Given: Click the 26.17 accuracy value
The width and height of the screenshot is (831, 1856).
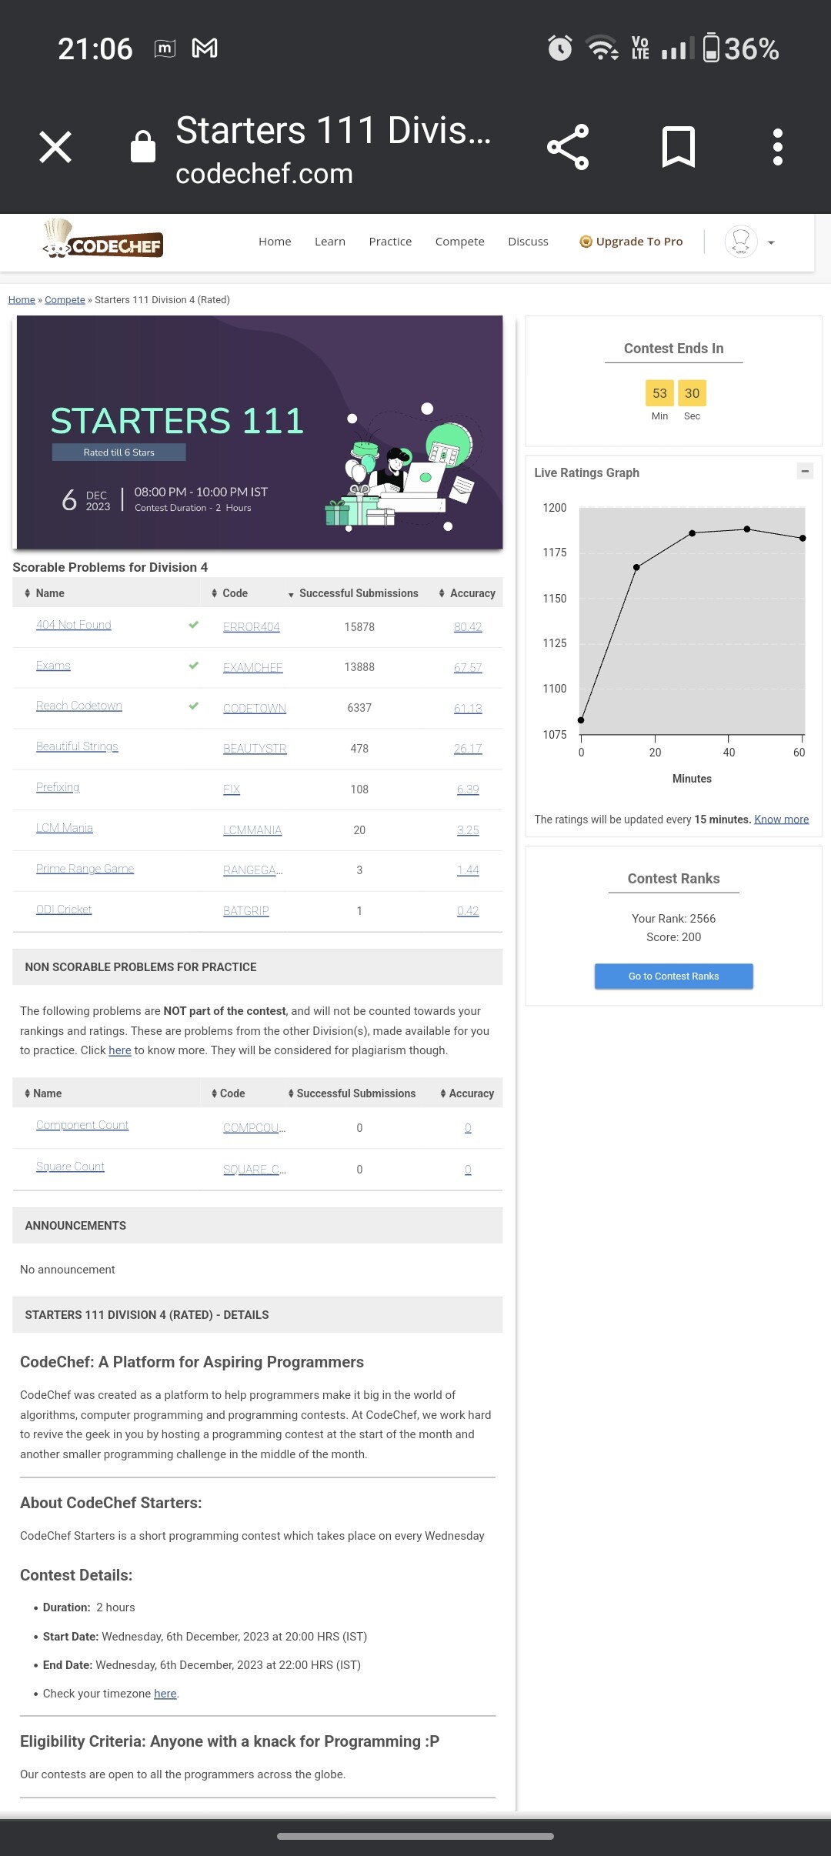Looking at the screenshot, I should (468, 749).
